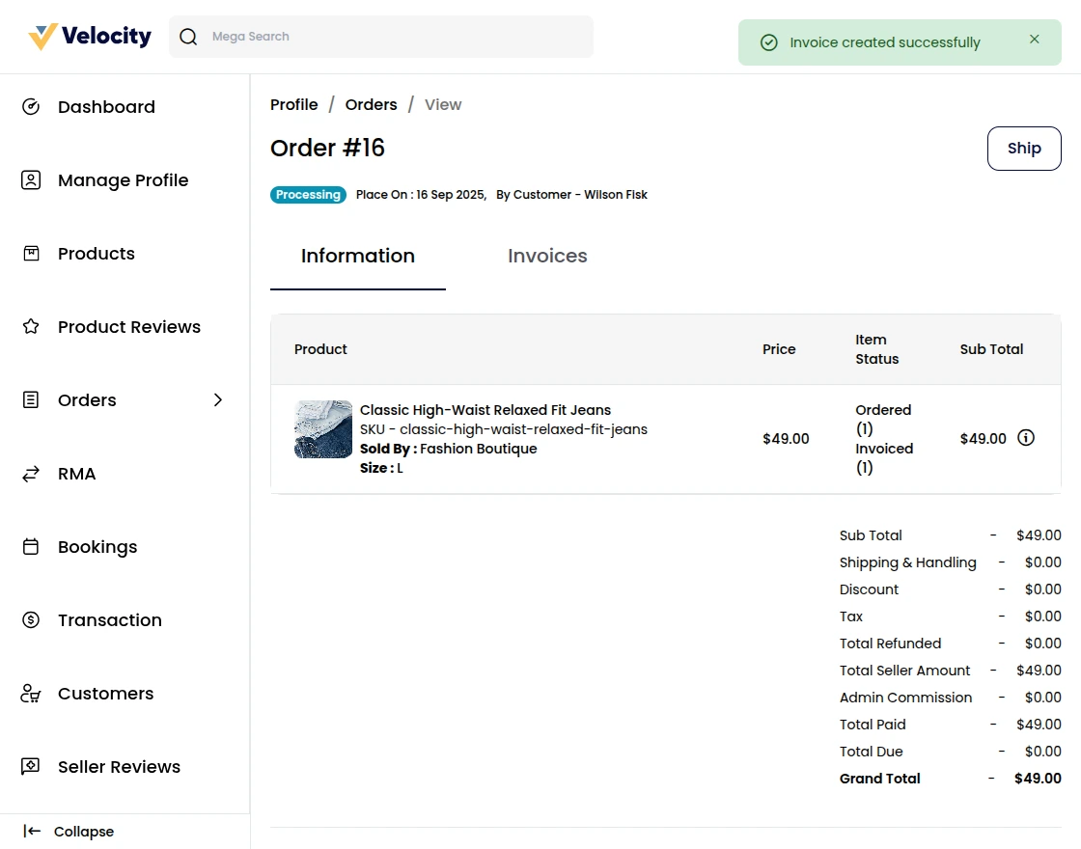Viewport: 1081px width, 849px height.
Task: Click the Products box icon
Action: pyautogui.click(x=32, y=253)
